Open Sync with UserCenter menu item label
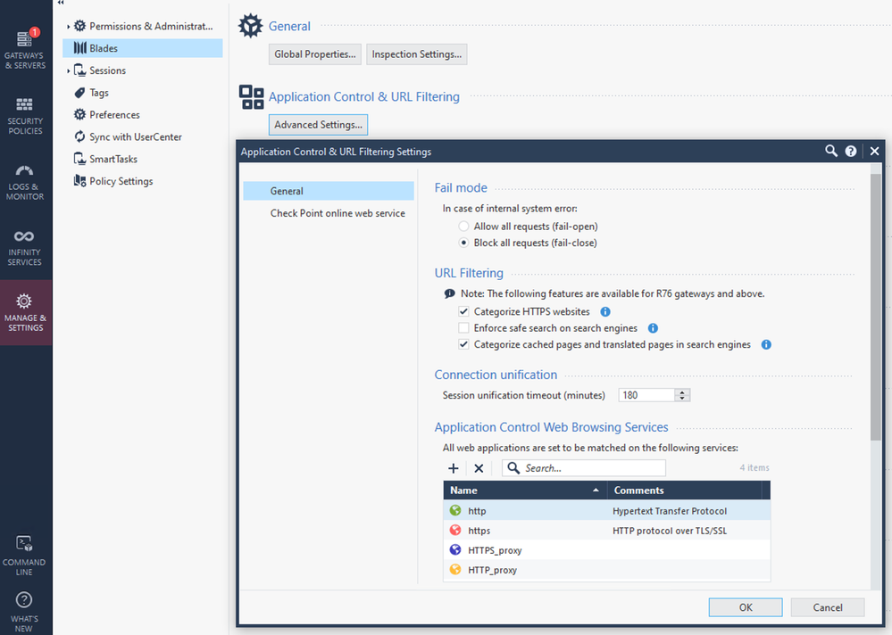Viewport: 892px width, 635px height. click(136, 136)
